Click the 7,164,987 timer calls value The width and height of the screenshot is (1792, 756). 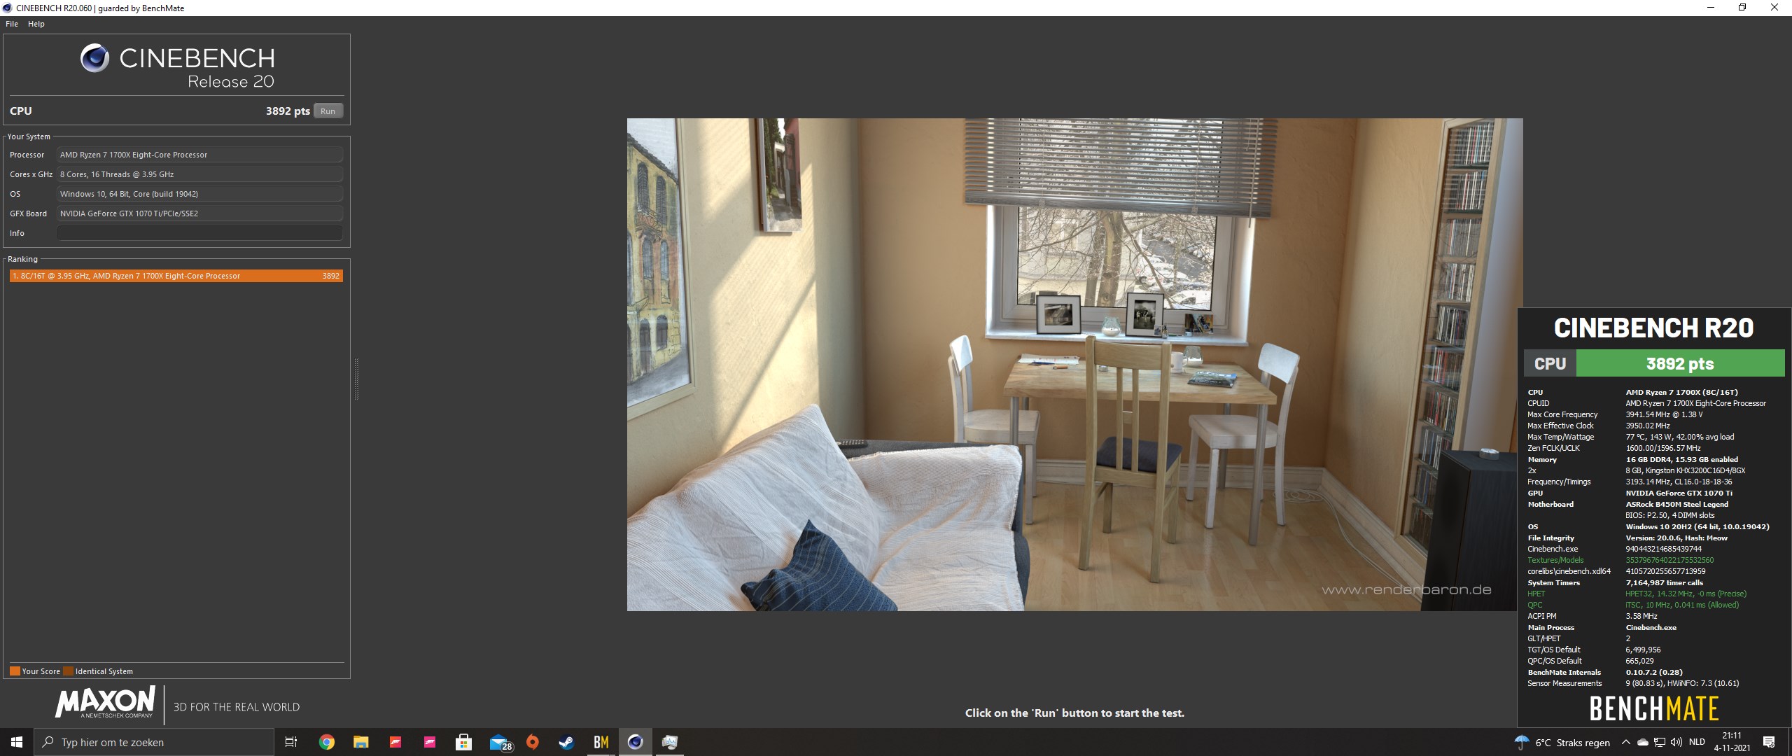click(1664, 582)
